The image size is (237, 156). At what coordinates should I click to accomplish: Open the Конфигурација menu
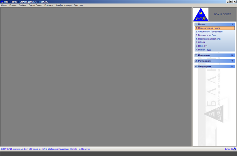[63, 5]
